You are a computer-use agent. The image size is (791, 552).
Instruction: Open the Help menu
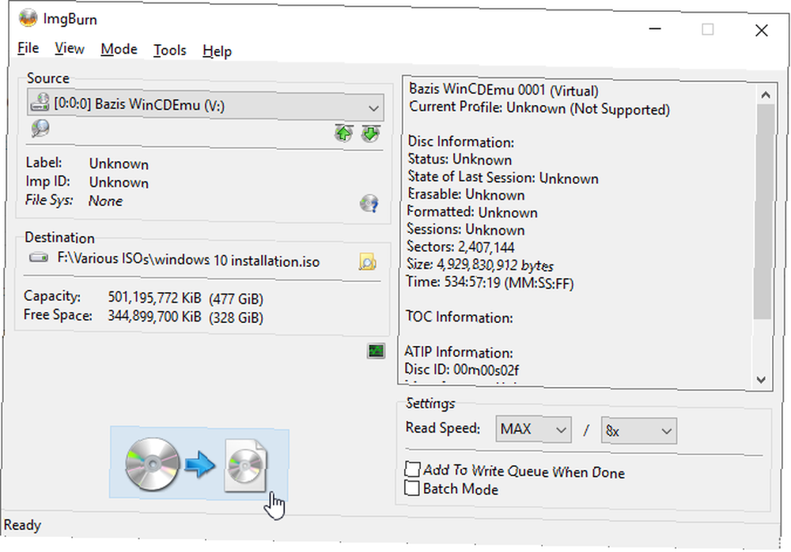pos(218,51)
